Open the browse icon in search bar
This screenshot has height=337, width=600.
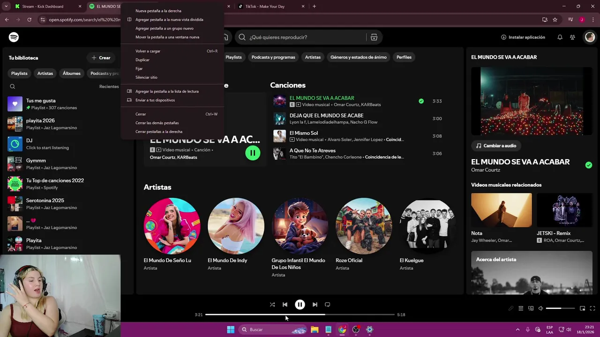[374, 37]
